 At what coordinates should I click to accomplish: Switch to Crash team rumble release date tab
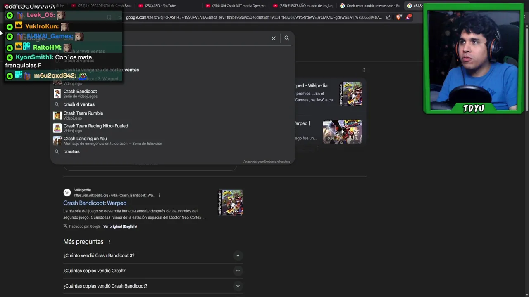point(370,6)
